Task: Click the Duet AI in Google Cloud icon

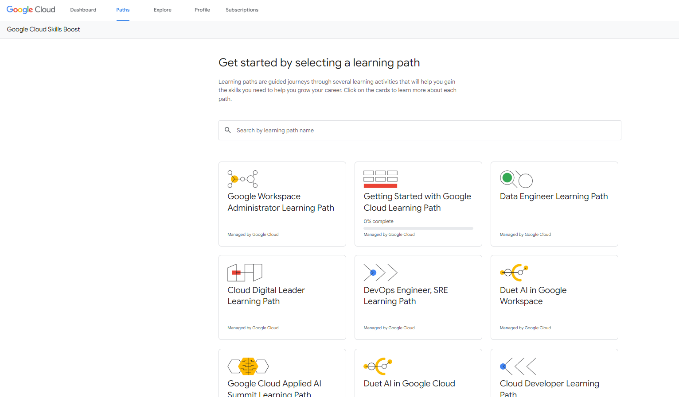Action: pos(378,366)
